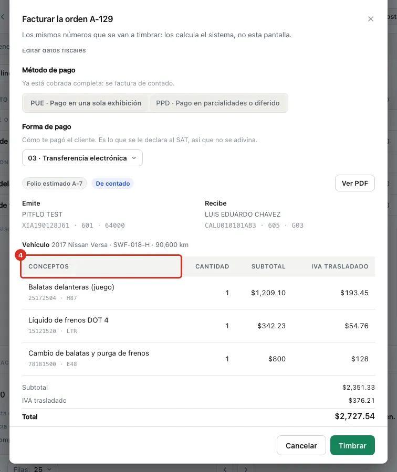Click the summary Subtotal amount $2,351.33
This screenshot has width=397, height=472.
click(359, 388)
